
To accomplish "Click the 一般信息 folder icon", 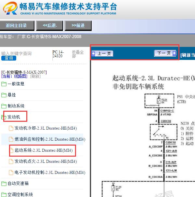I will point(4,84).
